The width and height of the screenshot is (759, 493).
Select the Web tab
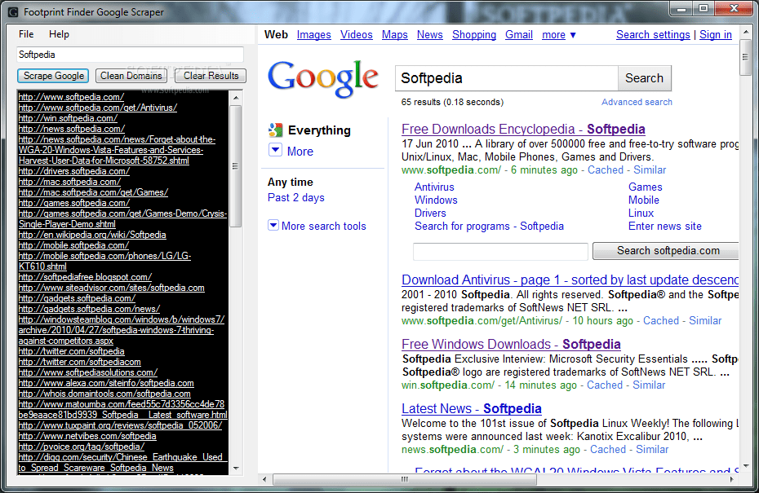[276, 35]
